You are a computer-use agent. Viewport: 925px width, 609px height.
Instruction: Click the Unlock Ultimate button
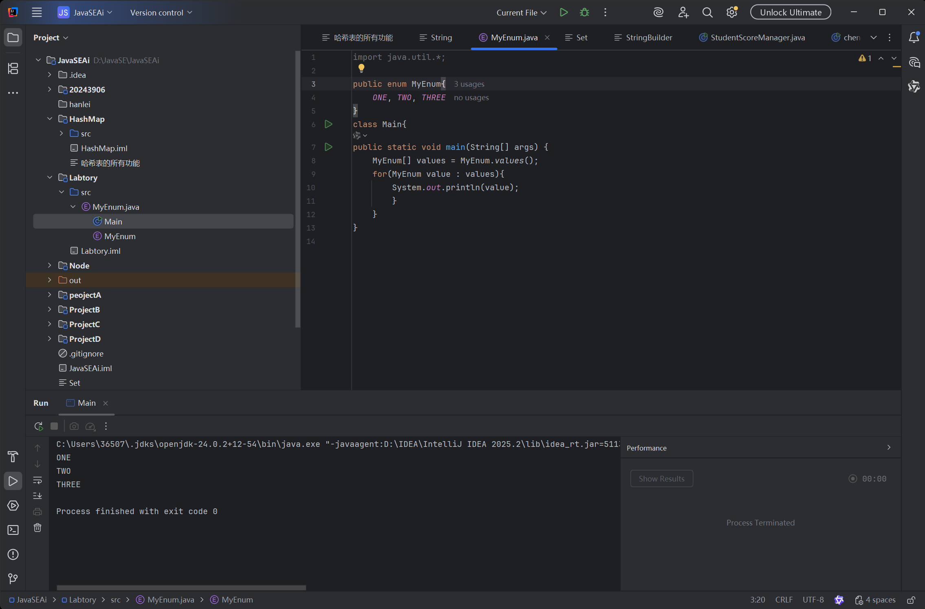(790, 12)
